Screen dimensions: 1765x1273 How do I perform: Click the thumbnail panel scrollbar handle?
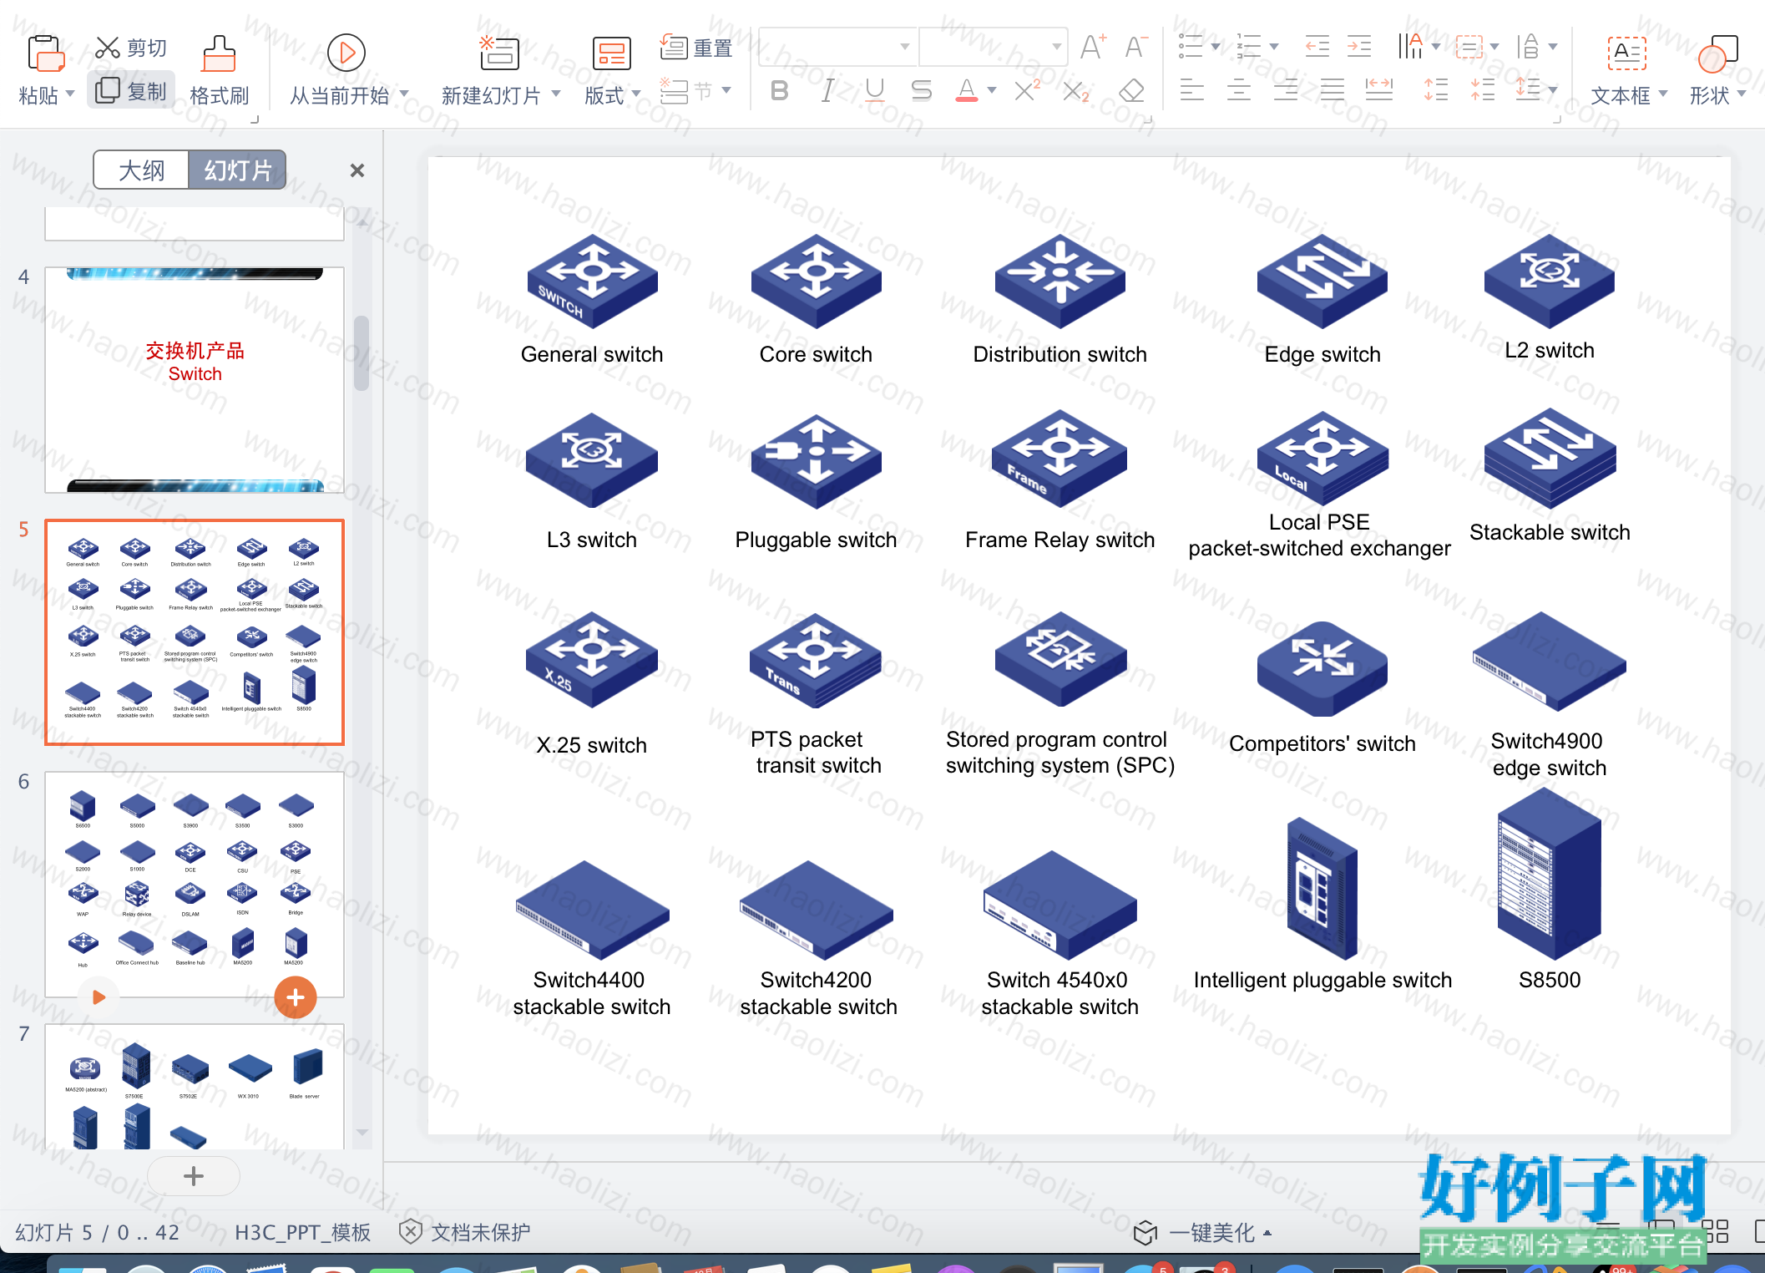[362, 352]
